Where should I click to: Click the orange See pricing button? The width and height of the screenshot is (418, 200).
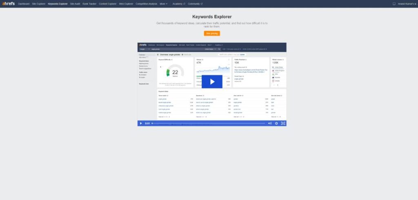(212, 33)
